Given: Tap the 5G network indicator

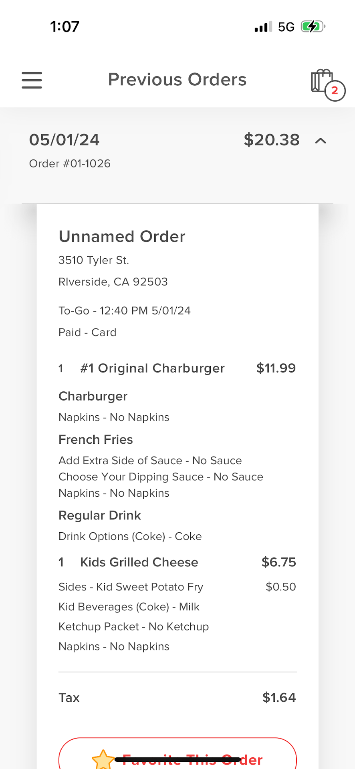Looking at the screenshot, I should 286,27.
